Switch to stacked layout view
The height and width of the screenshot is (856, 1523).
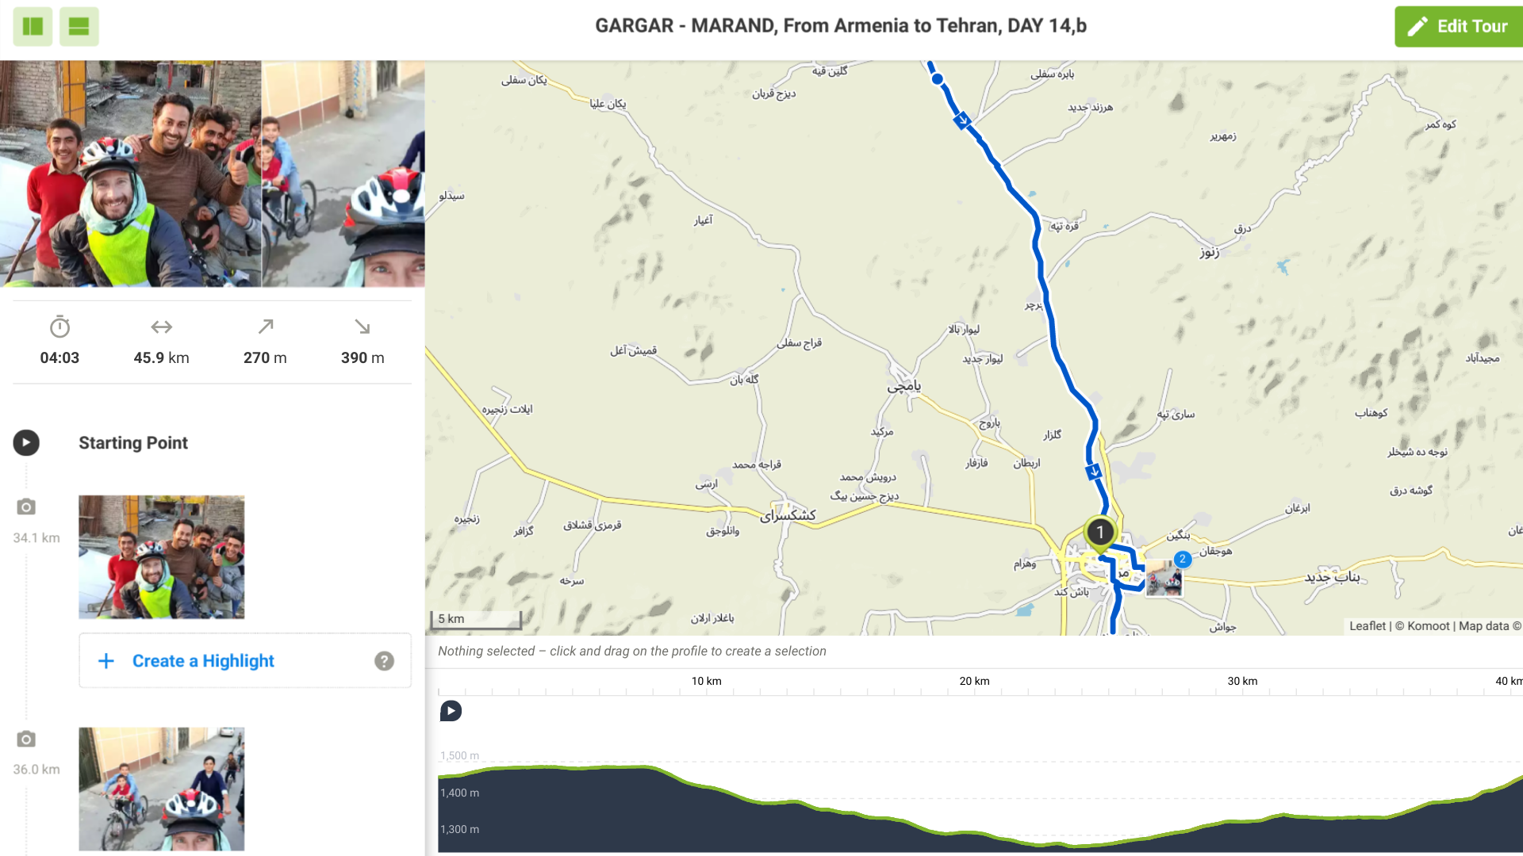pos(79,26)
